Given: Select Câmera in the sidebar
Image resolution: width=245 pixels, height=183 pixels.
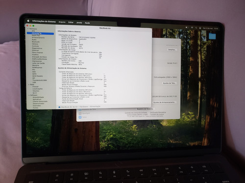Looking at the screenshot, I should (35, 44).
